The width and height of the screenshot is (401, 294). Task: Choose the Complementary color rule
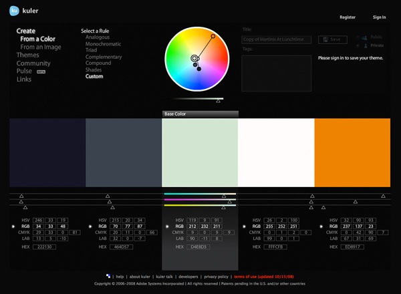pos(104,57)
